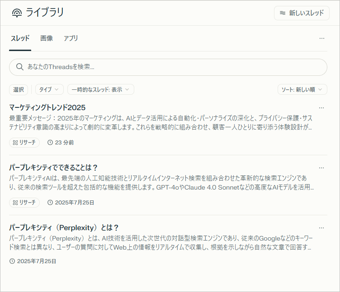Open more options for パープレキシティ（Perplexity）とは？ thread
This screenshot has width=340, height=292.
coord(321,228)
